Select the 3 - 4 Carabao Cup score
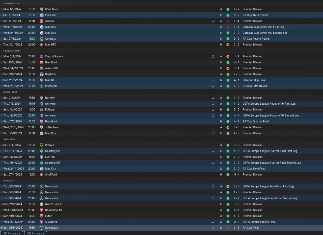This screenshot has width=323, height=235. click(x=236, y=27)
